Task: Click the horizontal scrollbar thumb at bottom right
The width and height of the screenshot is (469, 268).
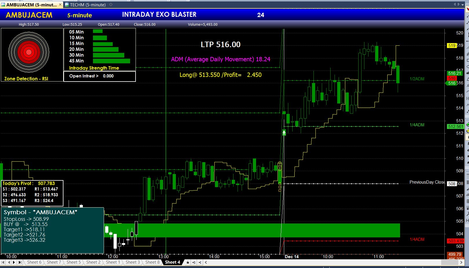Action: click(449, 263)
